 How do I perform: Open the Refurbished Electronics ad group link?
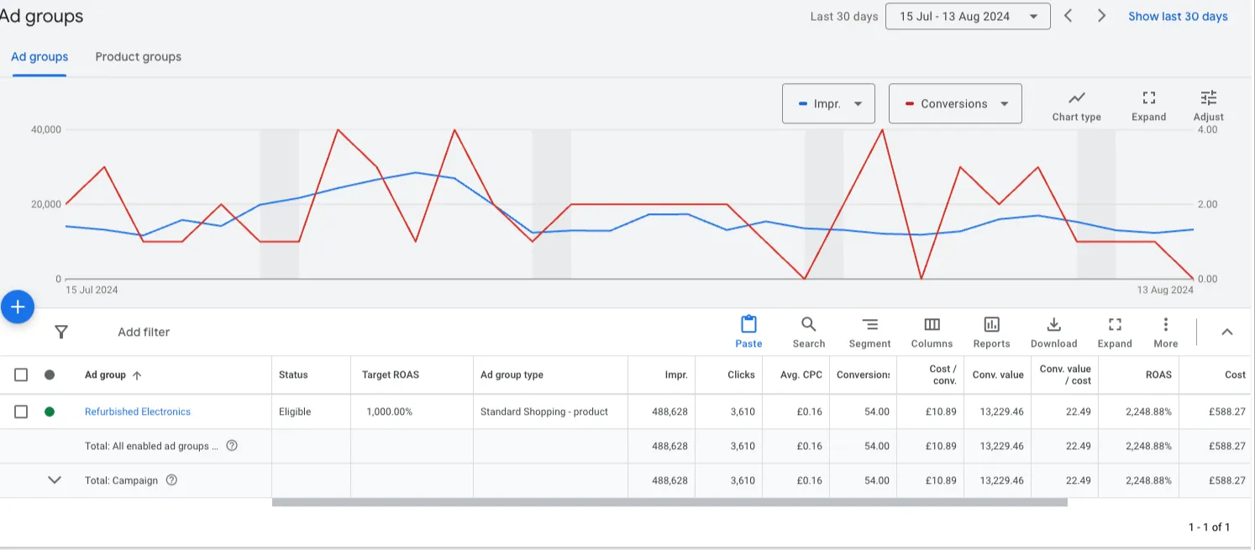click(138, 411)
